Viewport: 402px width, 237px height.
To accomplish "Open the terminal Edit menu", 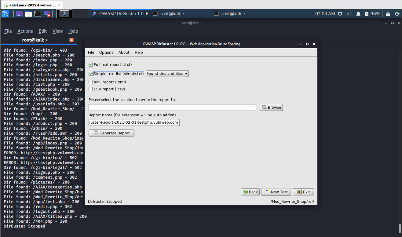I will tap(43, 31).
